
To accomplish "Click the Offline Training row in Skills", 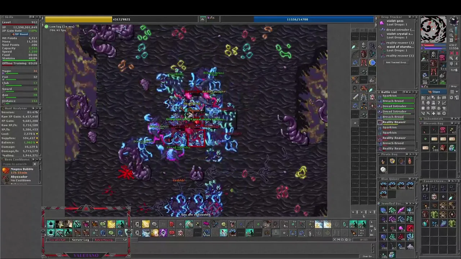I will 20,63.
